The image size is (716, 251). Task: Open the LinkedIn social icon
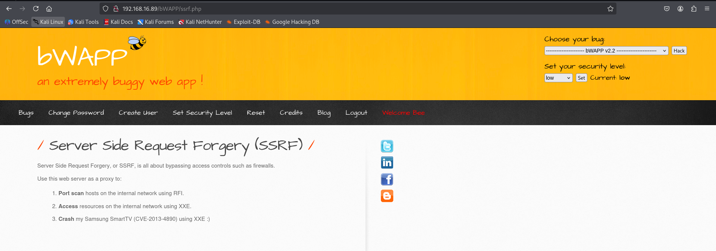[x=387, y=163]
